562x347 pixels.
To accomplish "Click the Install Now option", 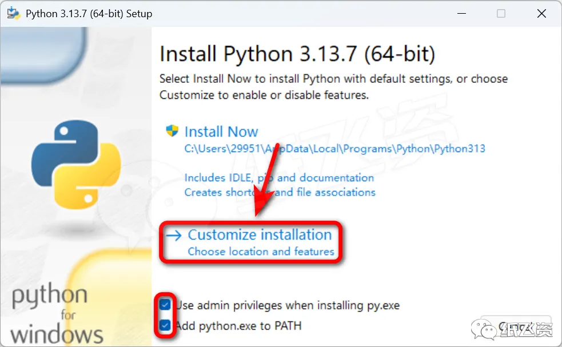I will (x=221, y=131).
